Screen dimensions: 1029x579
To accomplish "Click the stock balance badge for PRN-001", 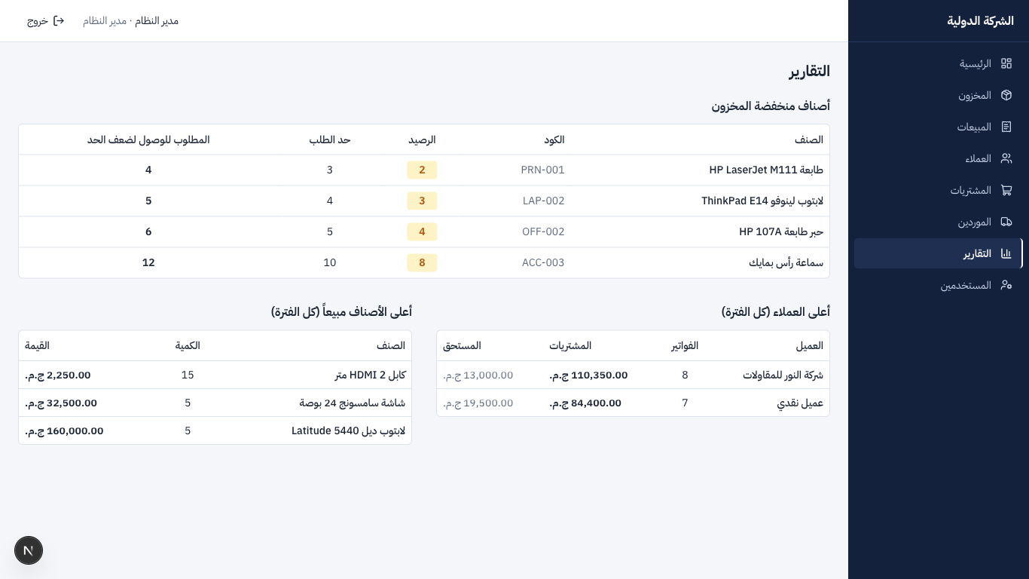I will 422,170.
